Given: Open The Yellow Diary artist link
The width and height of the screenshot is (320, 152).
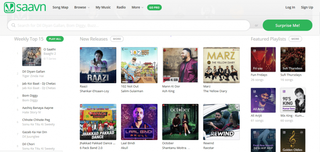Looking at the screenshot, I should (215, 91).
